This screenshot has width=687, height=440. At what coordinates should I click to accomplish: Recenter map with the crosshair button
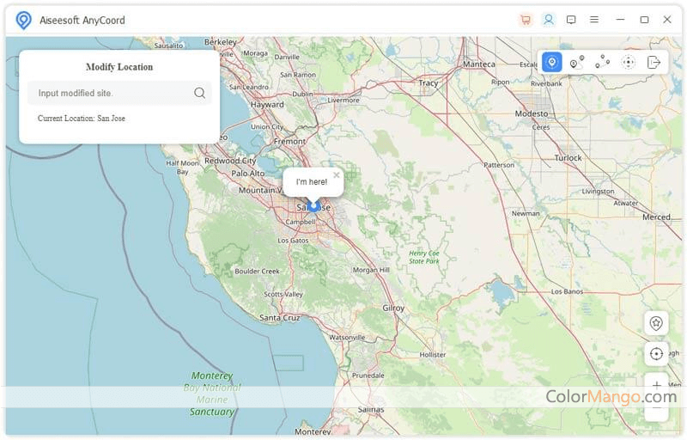click(656, 354)
